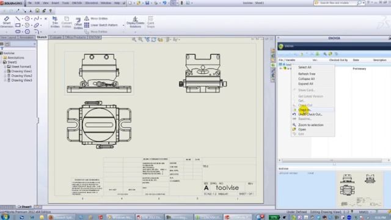
Task: Click the Trim Entities tool
Action: (x=55, y=22)
